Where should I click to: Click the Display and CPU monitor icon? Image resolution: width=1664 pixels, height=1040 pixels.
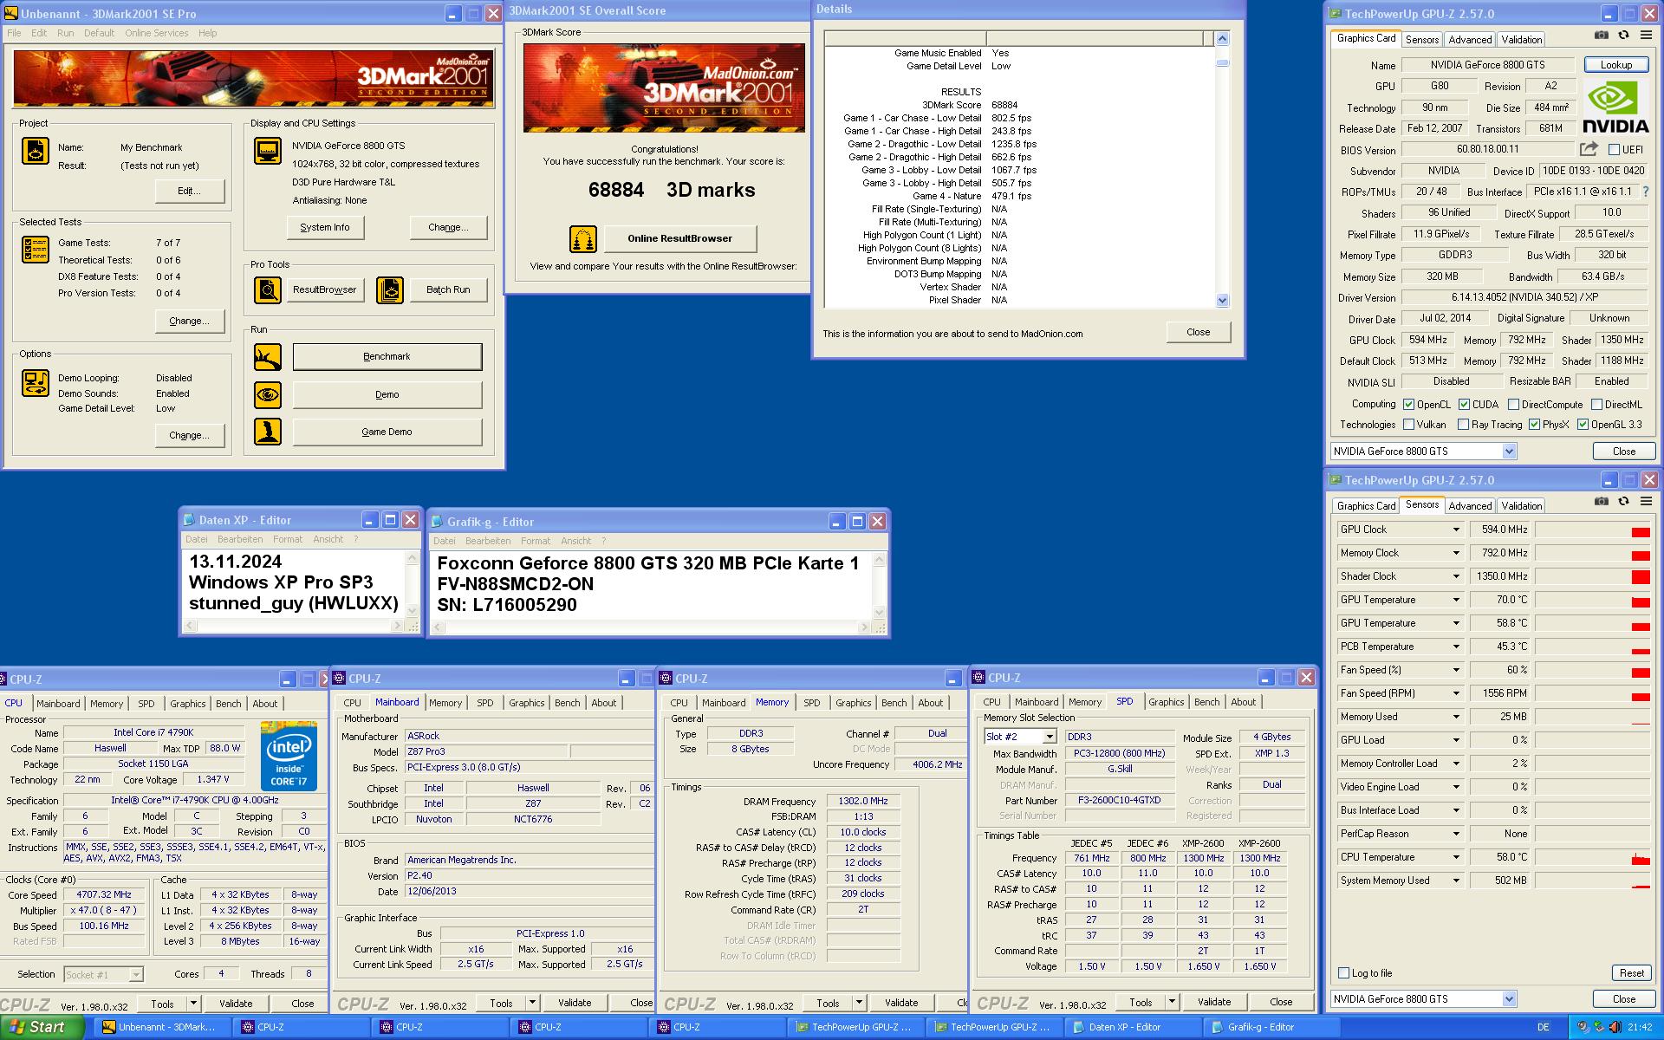(267, 151)
